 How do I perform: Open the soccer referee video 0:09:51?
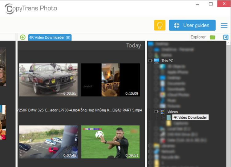click(x=110, y=142)
